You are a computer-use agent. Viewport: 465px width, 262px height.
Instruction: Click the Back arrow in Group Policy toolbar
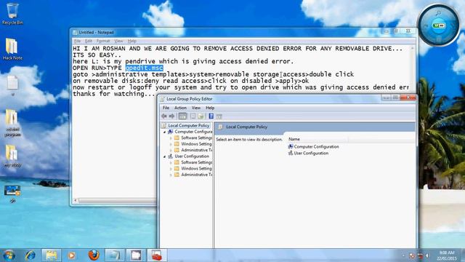pos(164,116)
